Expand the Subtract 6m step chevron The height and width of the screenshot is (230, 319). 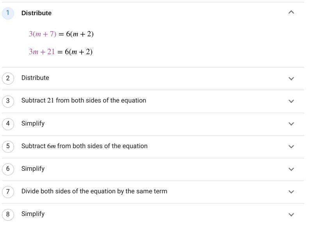291,147
